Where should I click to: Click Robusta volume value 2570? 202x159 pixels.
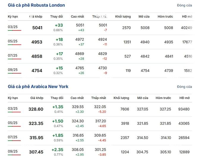127,28
